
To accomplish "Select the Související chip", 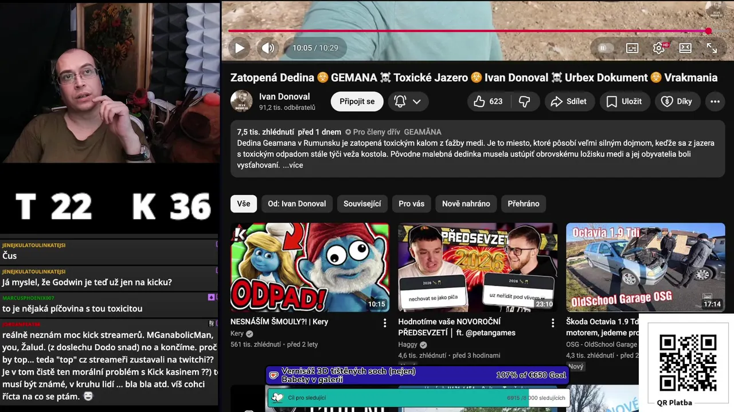I will pos(362,204).
